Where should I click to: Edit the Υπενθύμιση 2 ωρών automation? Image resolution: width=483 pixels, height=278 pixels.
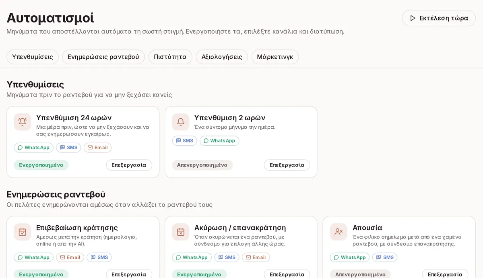pyautogui.click(x=287, y=165)
